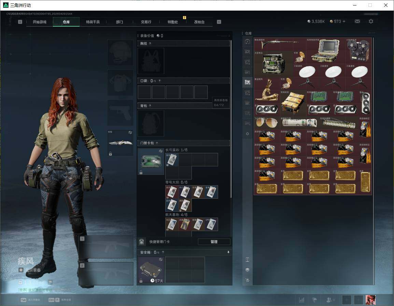This screenshot has width=394, height=306.
Task: Click the 3,536K currency balance
Action: pyautogui.click(x=316, y=22)
